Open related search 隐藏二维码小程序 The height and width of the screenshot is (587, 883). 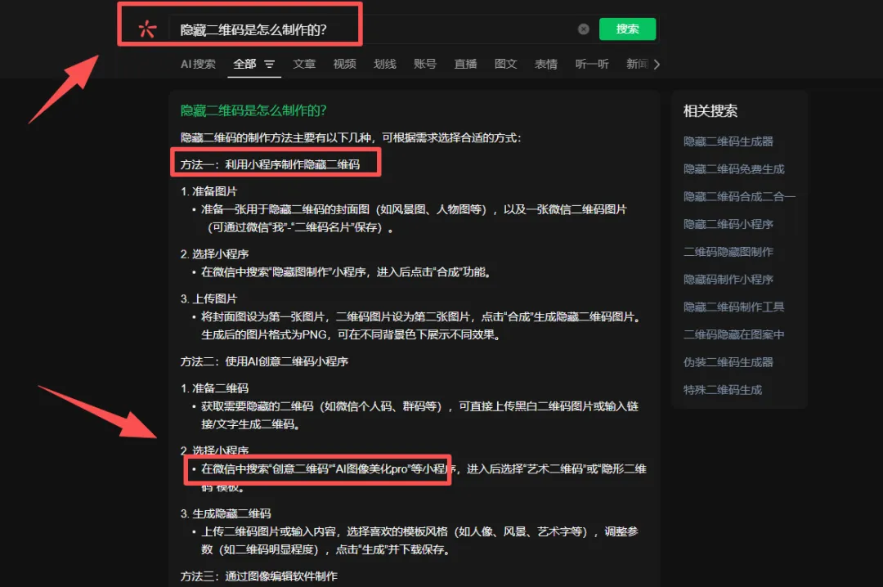728,224
